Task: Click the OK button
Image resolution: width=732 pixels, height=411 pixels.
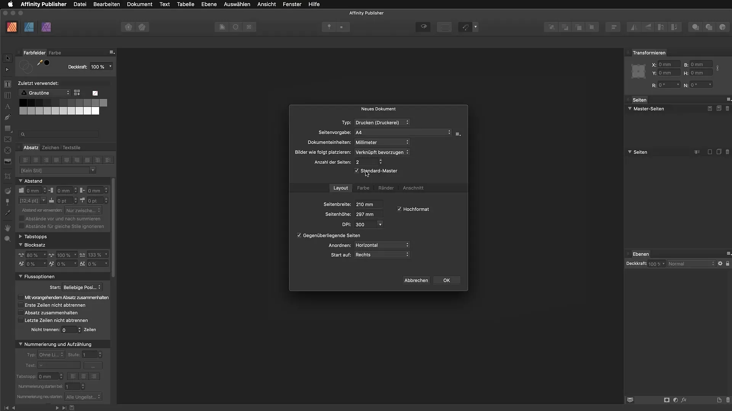Action: pos(446,280)
